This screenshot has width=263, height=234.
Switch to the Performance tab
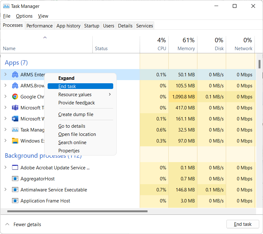click(x=39, y=26)
